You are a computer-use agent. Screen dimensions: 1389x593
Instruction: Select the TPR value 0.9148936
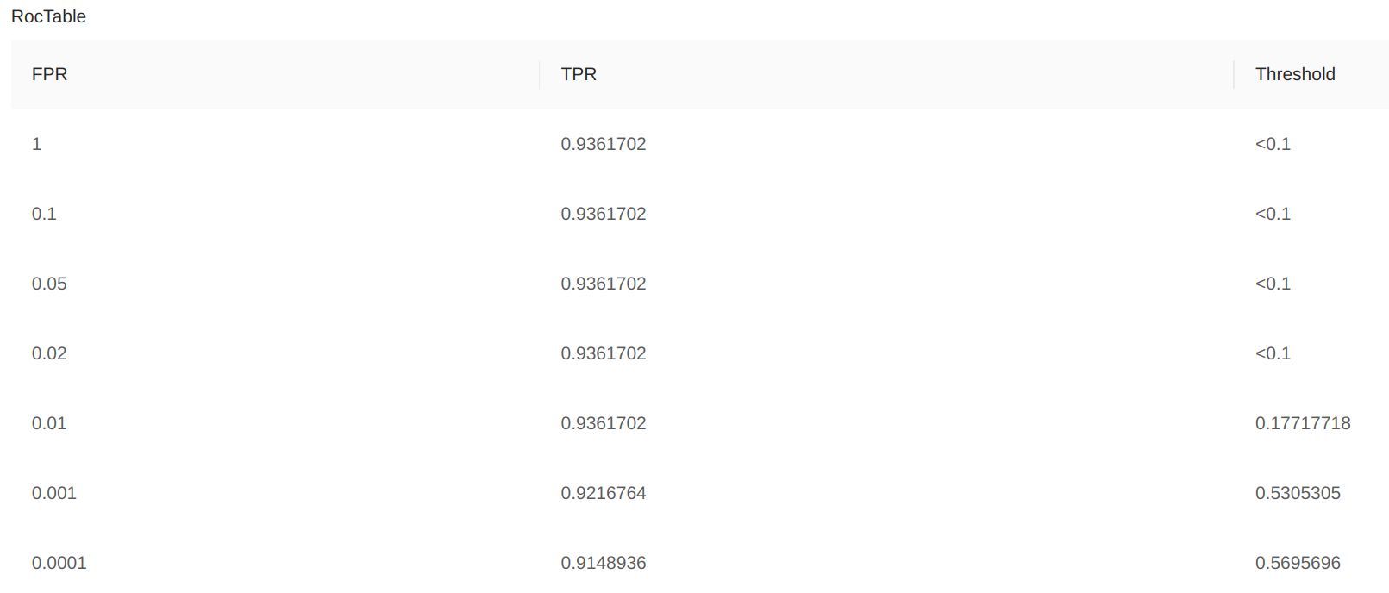tap(603, 563)
